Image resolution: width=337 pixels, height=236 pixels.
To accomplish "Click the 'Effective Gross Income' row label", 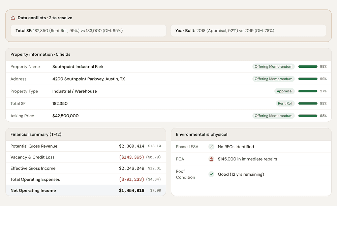I will point(33,168).
